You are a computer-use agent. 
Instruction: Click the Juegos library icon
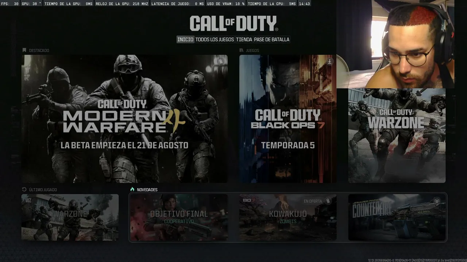coord(242,50)
